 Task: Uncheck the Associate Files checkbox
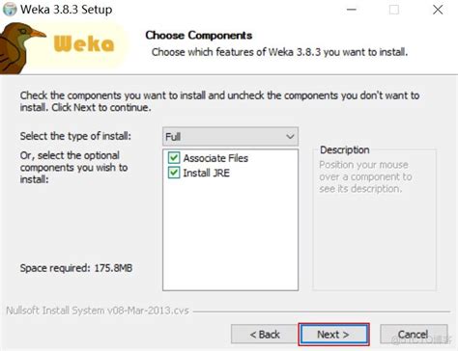[x=174, y=158]
